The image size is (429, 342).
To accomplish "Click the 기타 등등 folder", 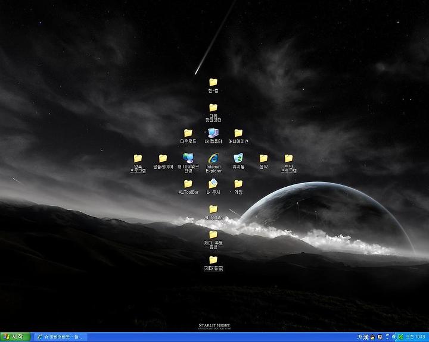I will click(x=213, y=263).
